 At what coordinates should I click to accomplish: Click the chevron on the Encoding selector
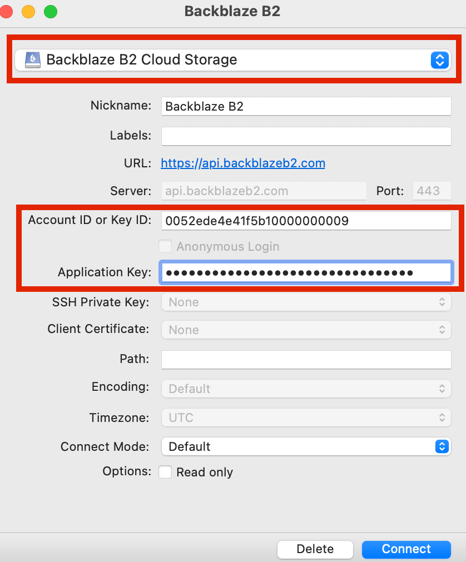(x=443, y=389)
